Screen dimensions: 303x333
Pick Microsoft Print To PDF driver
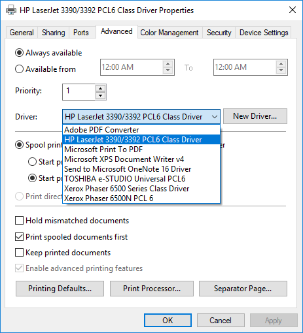pyautogui.click(x=141, y=150)
